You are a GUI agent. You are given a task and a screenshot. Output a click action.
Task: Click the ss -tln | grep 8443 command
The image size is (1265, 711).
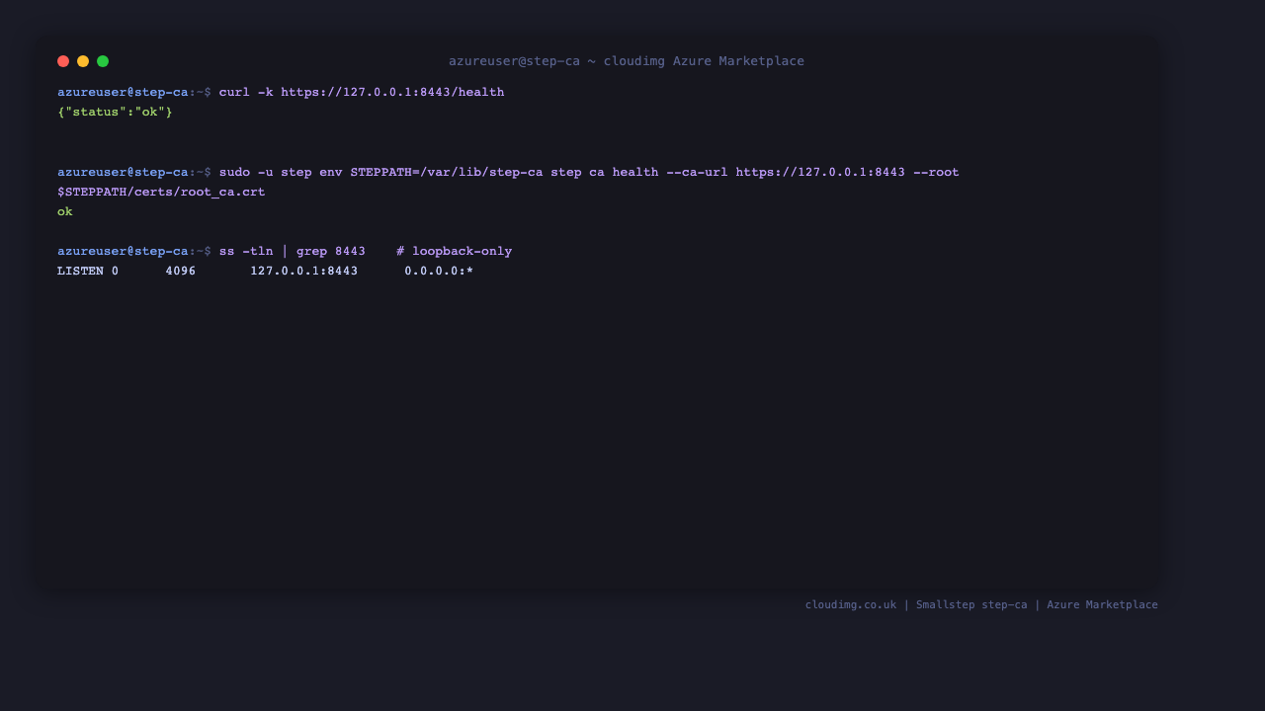(x=293, y=251)
